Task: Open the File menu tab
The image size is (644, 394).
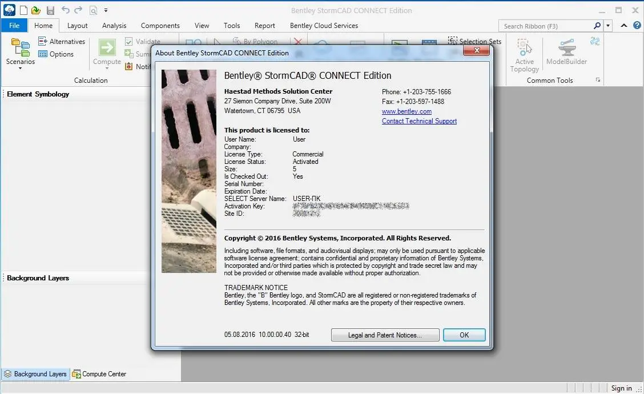Action: [x=14, y=26]
